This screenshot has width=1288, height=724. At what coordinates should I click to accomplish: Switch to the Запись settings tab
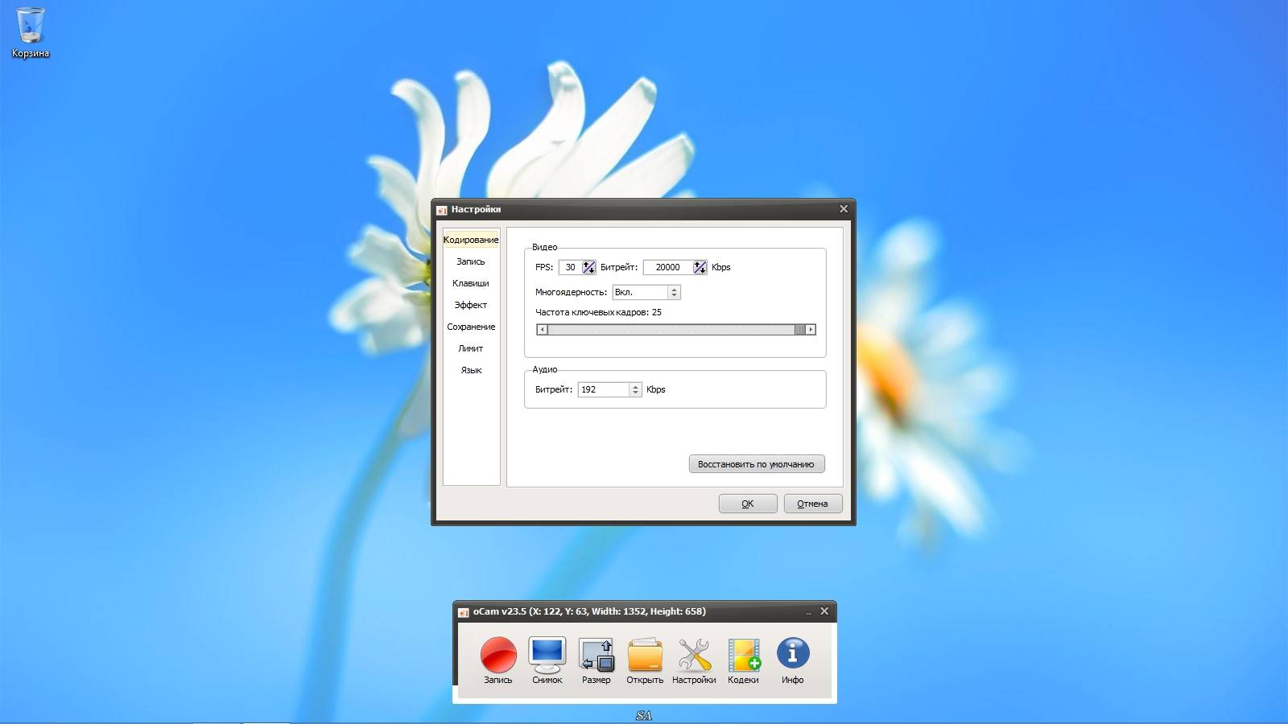(471, 261)
